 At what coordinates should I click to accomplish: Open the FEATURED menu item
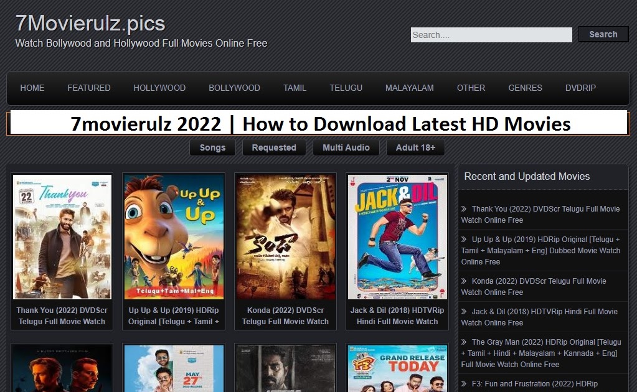pos(89,88)
